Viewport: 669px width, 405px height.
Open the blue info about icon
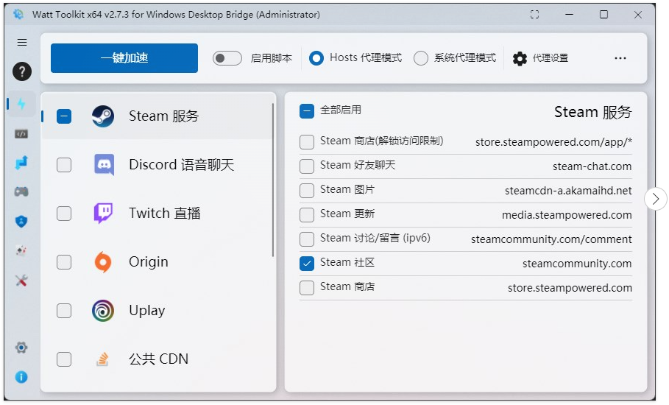pyautogui.click(x=21, y=377)
